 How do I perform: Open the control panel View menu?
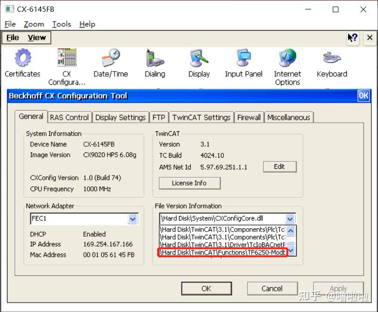coord(37,38)
